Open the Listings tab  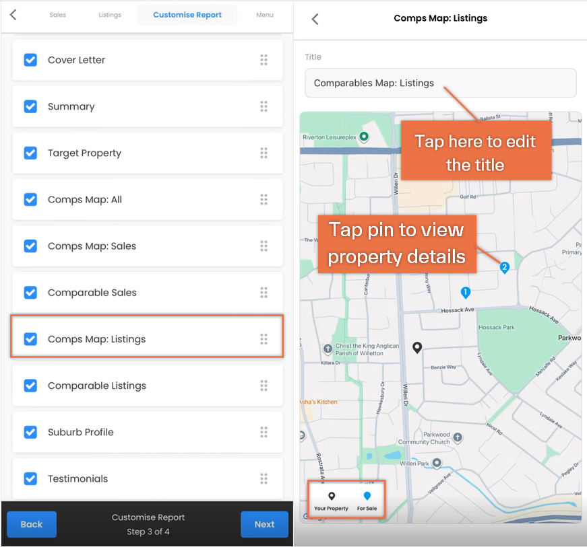coord(110,15)
